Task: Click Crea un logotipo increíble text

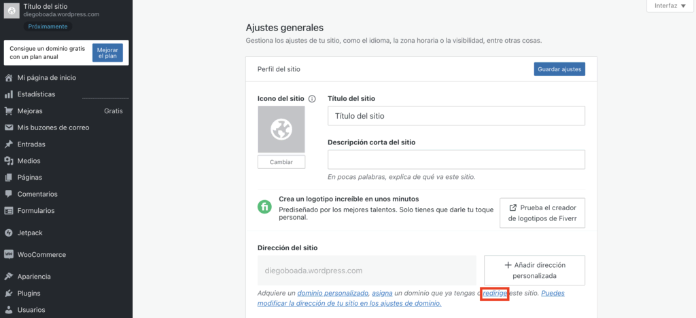Action: click(349, 199)
